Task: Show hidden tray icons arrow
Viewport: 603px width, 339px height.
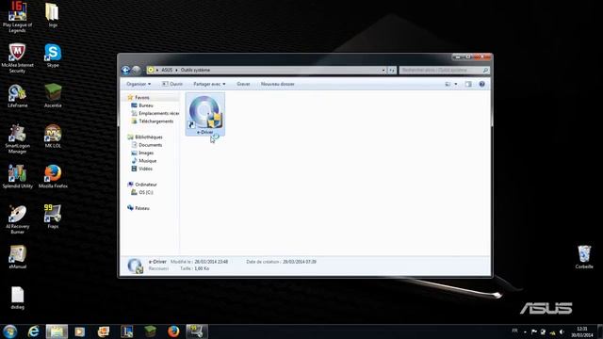Action: (x=525, y=331)
